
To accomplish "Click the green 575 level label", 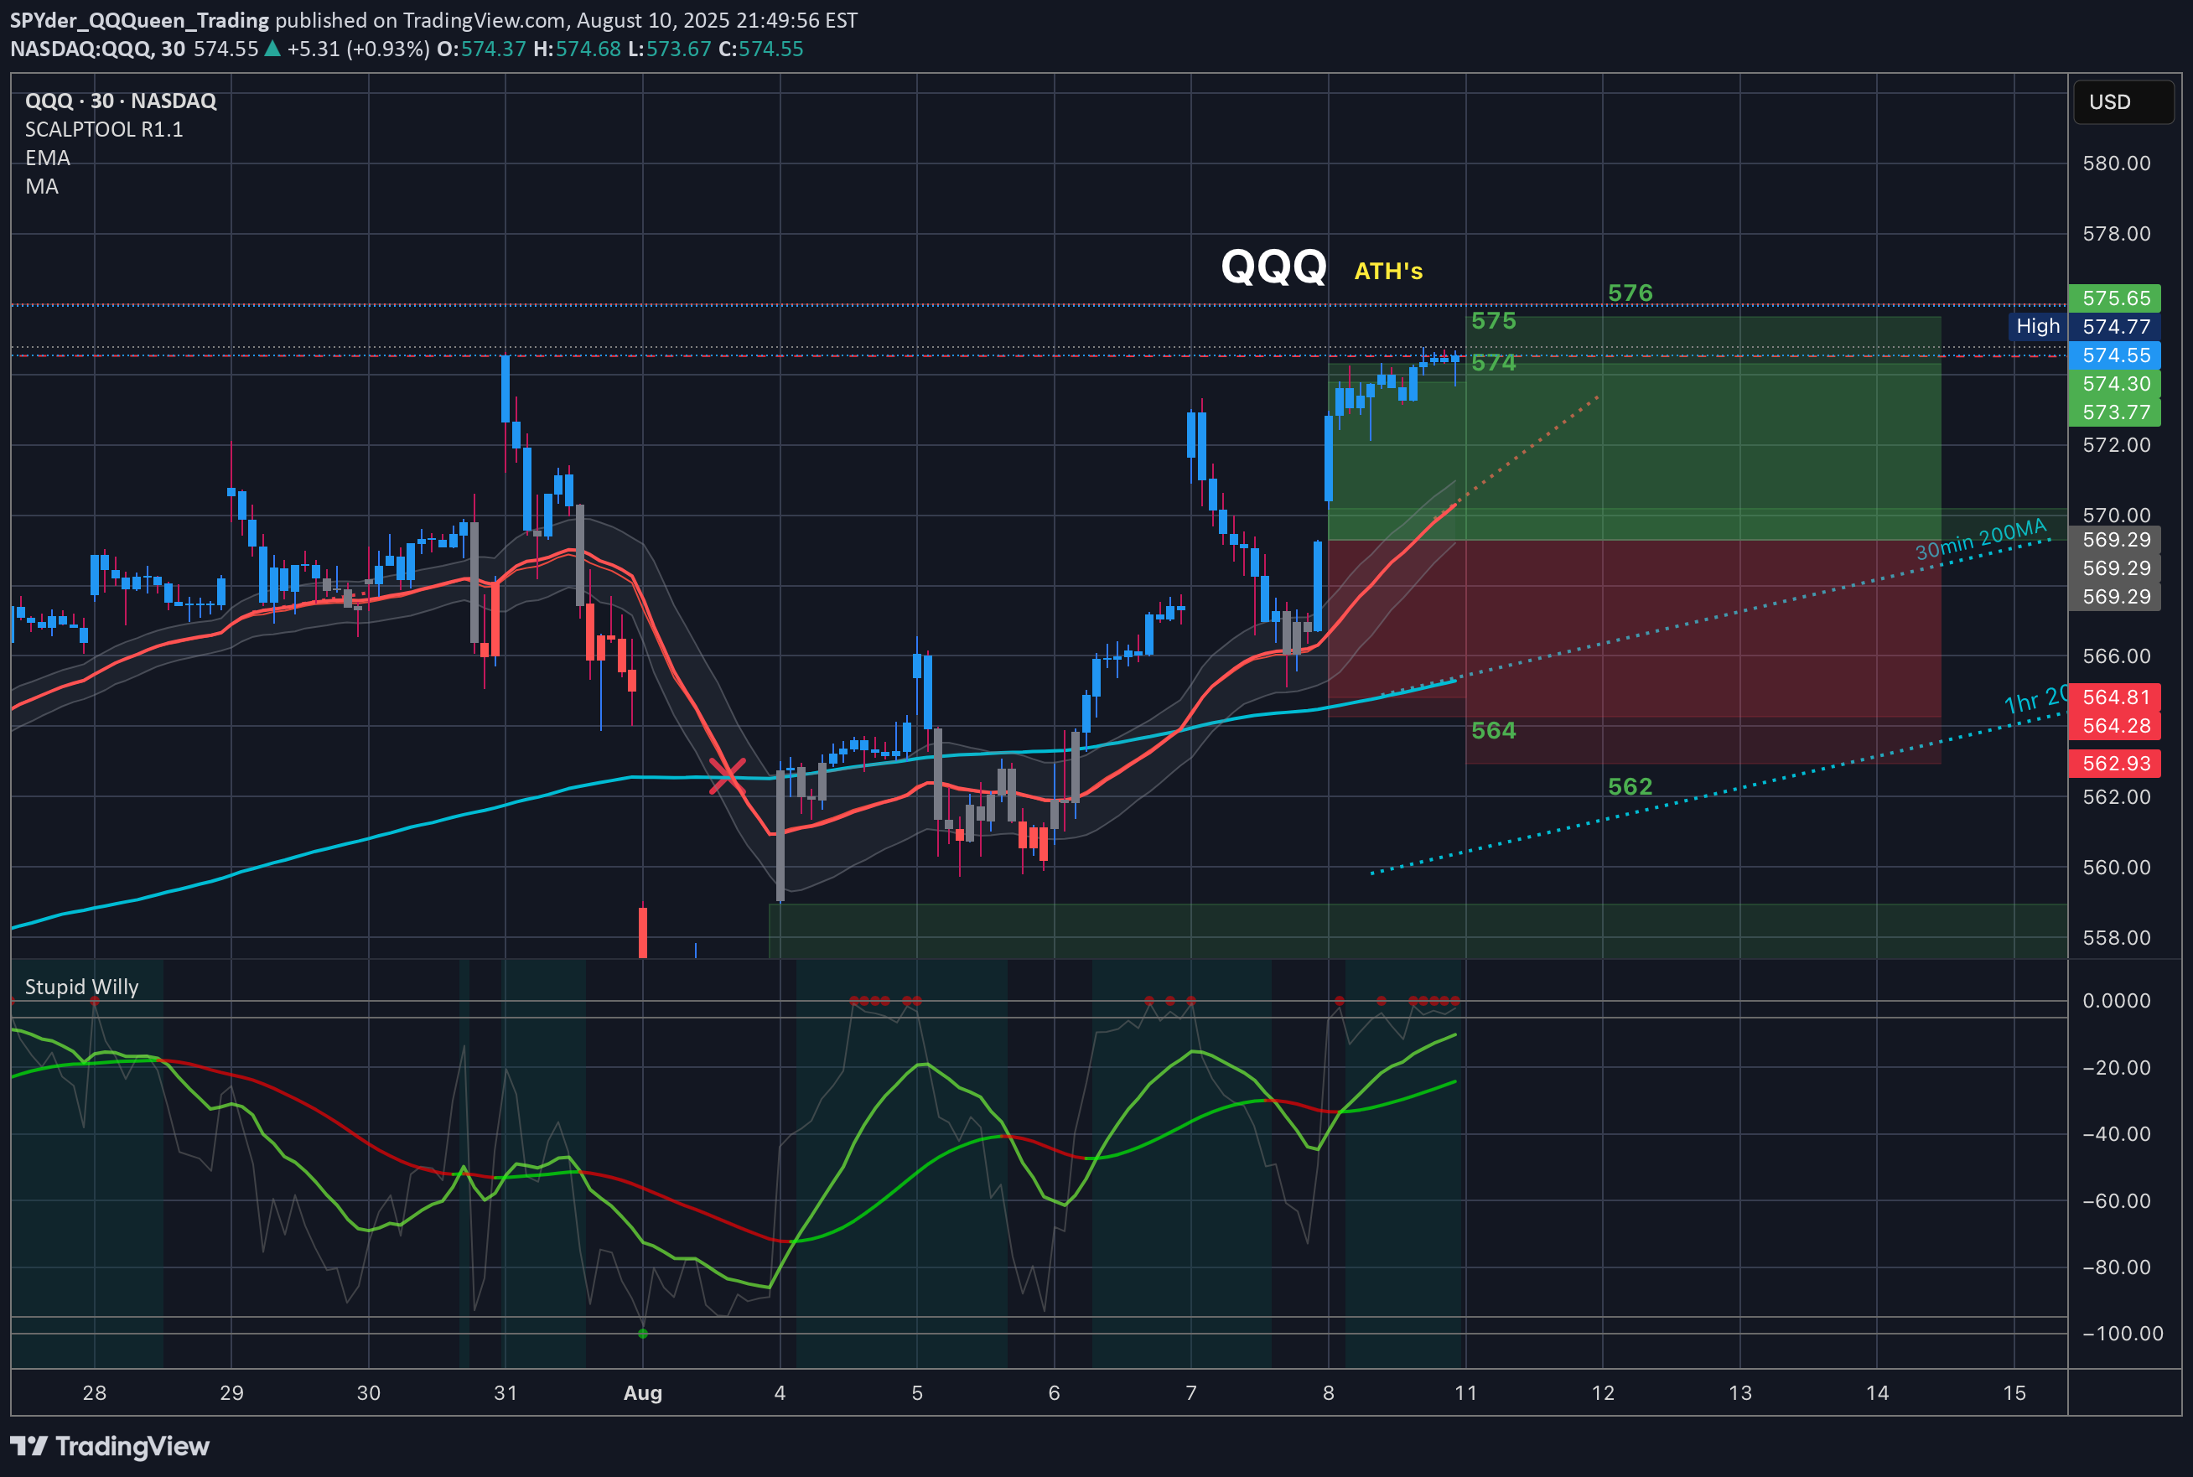I will (1493, 320).
